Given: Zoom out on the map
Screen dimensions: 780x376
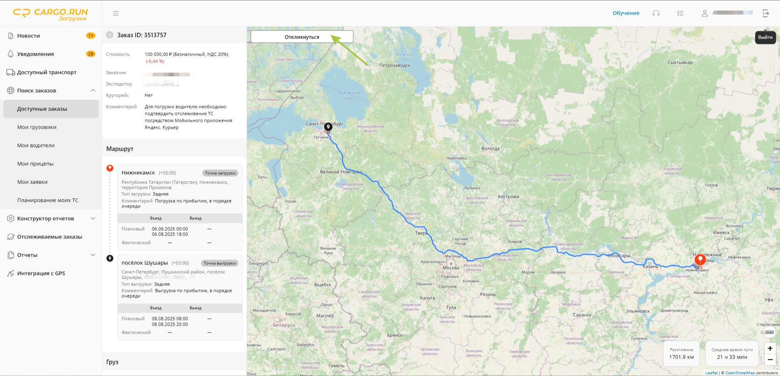Looking at the screenshot, I should click(770, 359).
